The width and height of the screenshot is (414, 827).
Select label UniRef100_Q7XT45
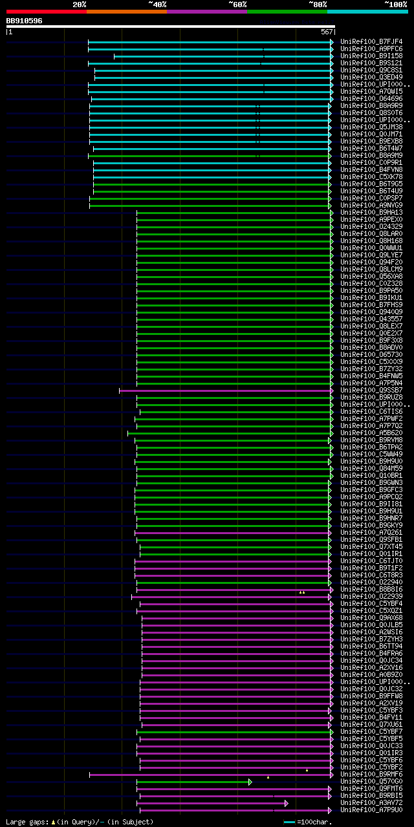click(x=371, y=546)
